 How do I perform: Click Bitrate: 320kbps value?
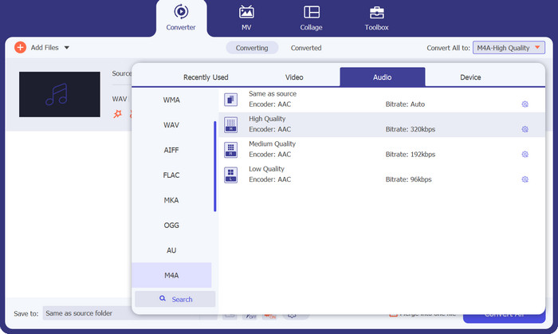tap(411, 129)
